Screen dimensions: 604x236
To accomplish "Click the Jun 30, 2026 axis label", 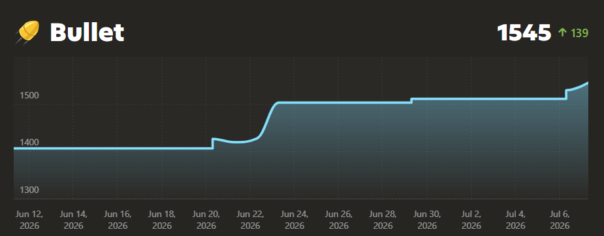I will (x=427, y=220).
